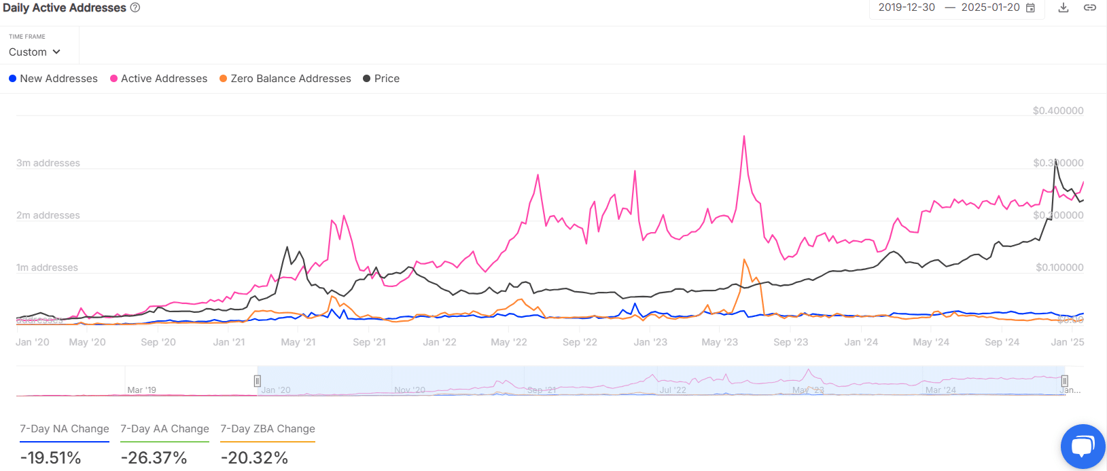This screenshot has width=1107, height=471.
Task: Grab the left range navigator handle
Action: (258, 381)
